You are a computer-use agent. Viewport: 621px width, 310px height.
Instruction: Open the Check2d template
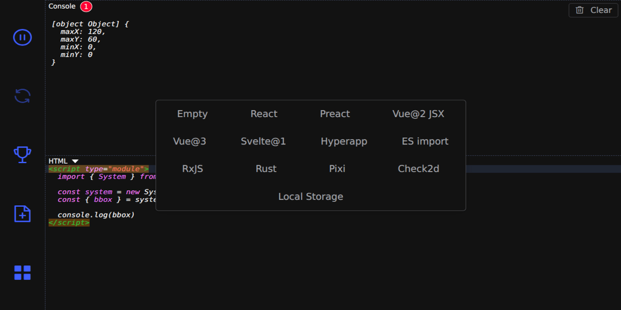419,169
